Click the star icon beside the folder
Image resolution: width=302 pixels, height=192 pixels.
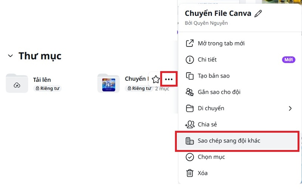pos(156,80)
